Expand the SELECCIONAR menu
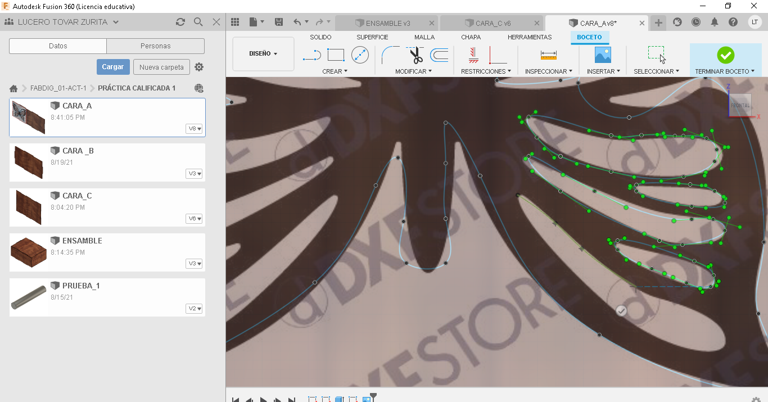The height and width of the screenshot is (402, 768). (x=656, y=71)
